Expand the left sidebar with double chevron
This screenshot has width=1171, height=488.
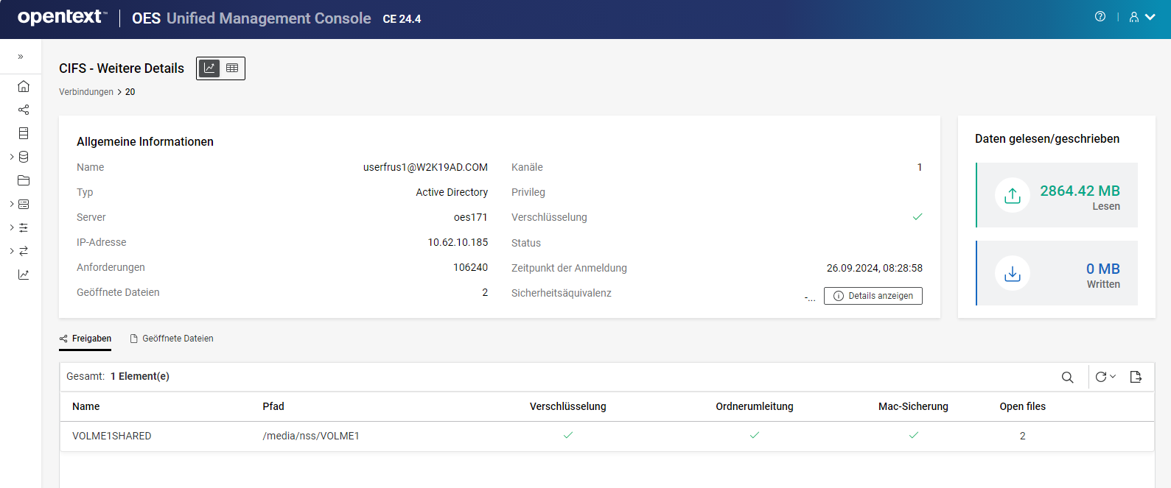21,57
